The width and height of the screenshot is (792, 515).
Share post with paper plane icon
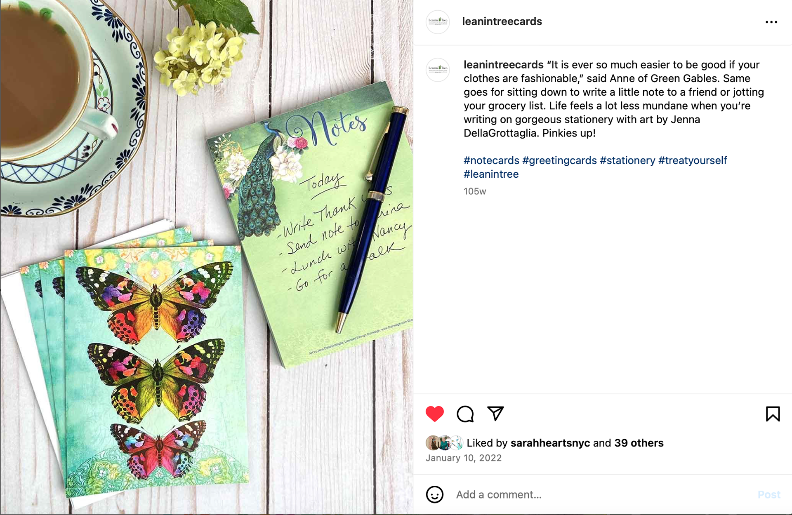coord(495,413)
